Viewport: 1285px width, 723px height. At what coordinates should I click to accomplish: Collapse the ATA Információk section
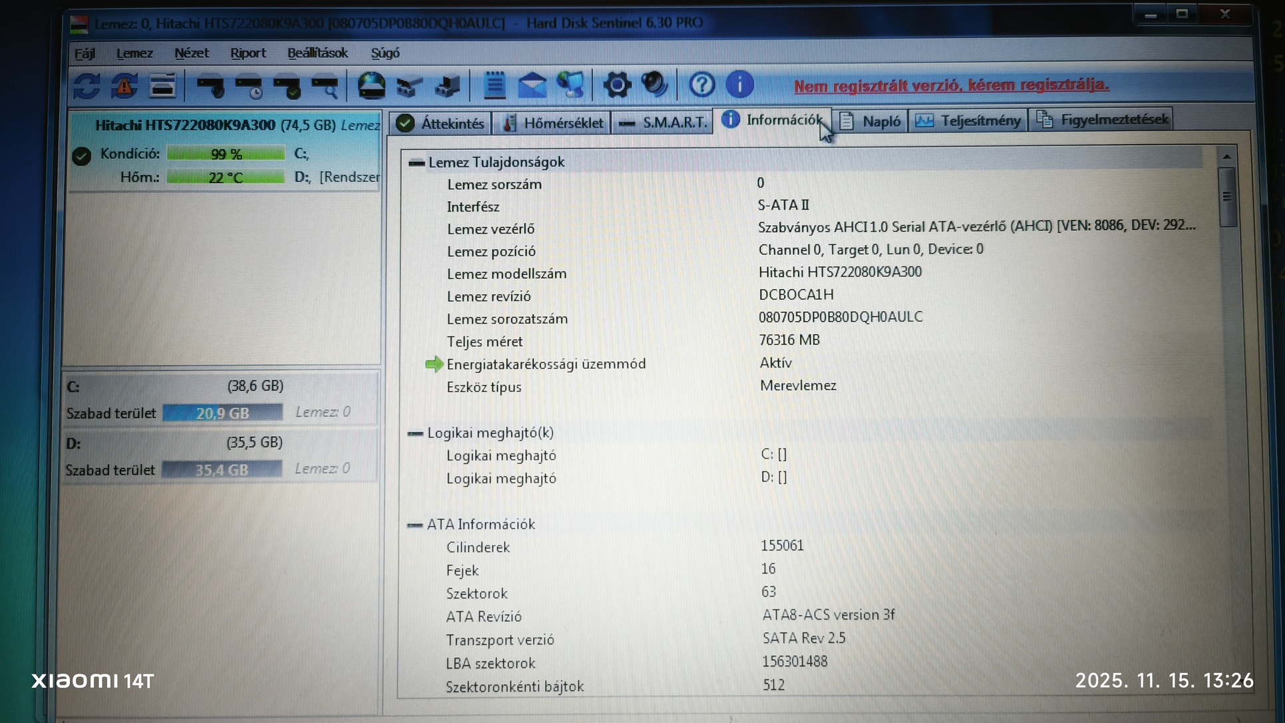[x=415, y=525]
